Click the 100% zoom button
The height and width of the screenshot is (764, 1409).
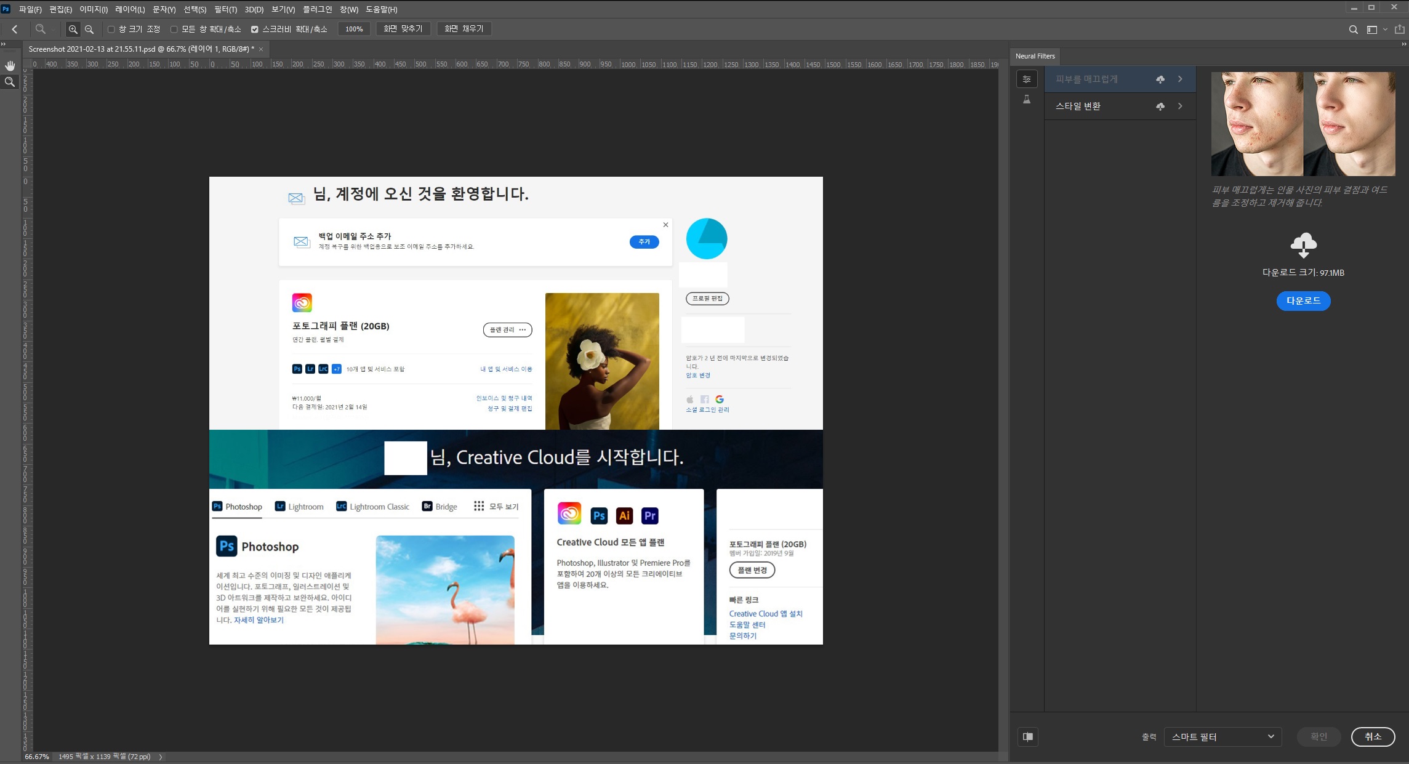point(354,29)
